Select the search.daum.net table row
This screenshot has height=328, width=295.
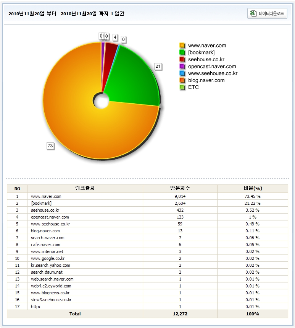[47, 272]
